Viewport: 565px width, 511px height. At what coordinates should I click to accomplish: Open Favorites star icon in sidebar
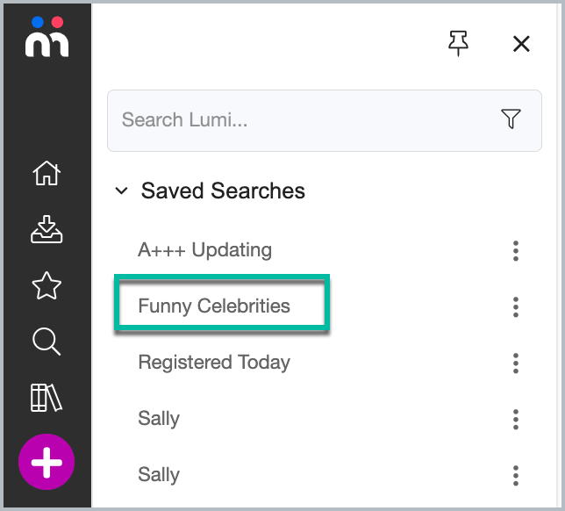coord(46,285)
